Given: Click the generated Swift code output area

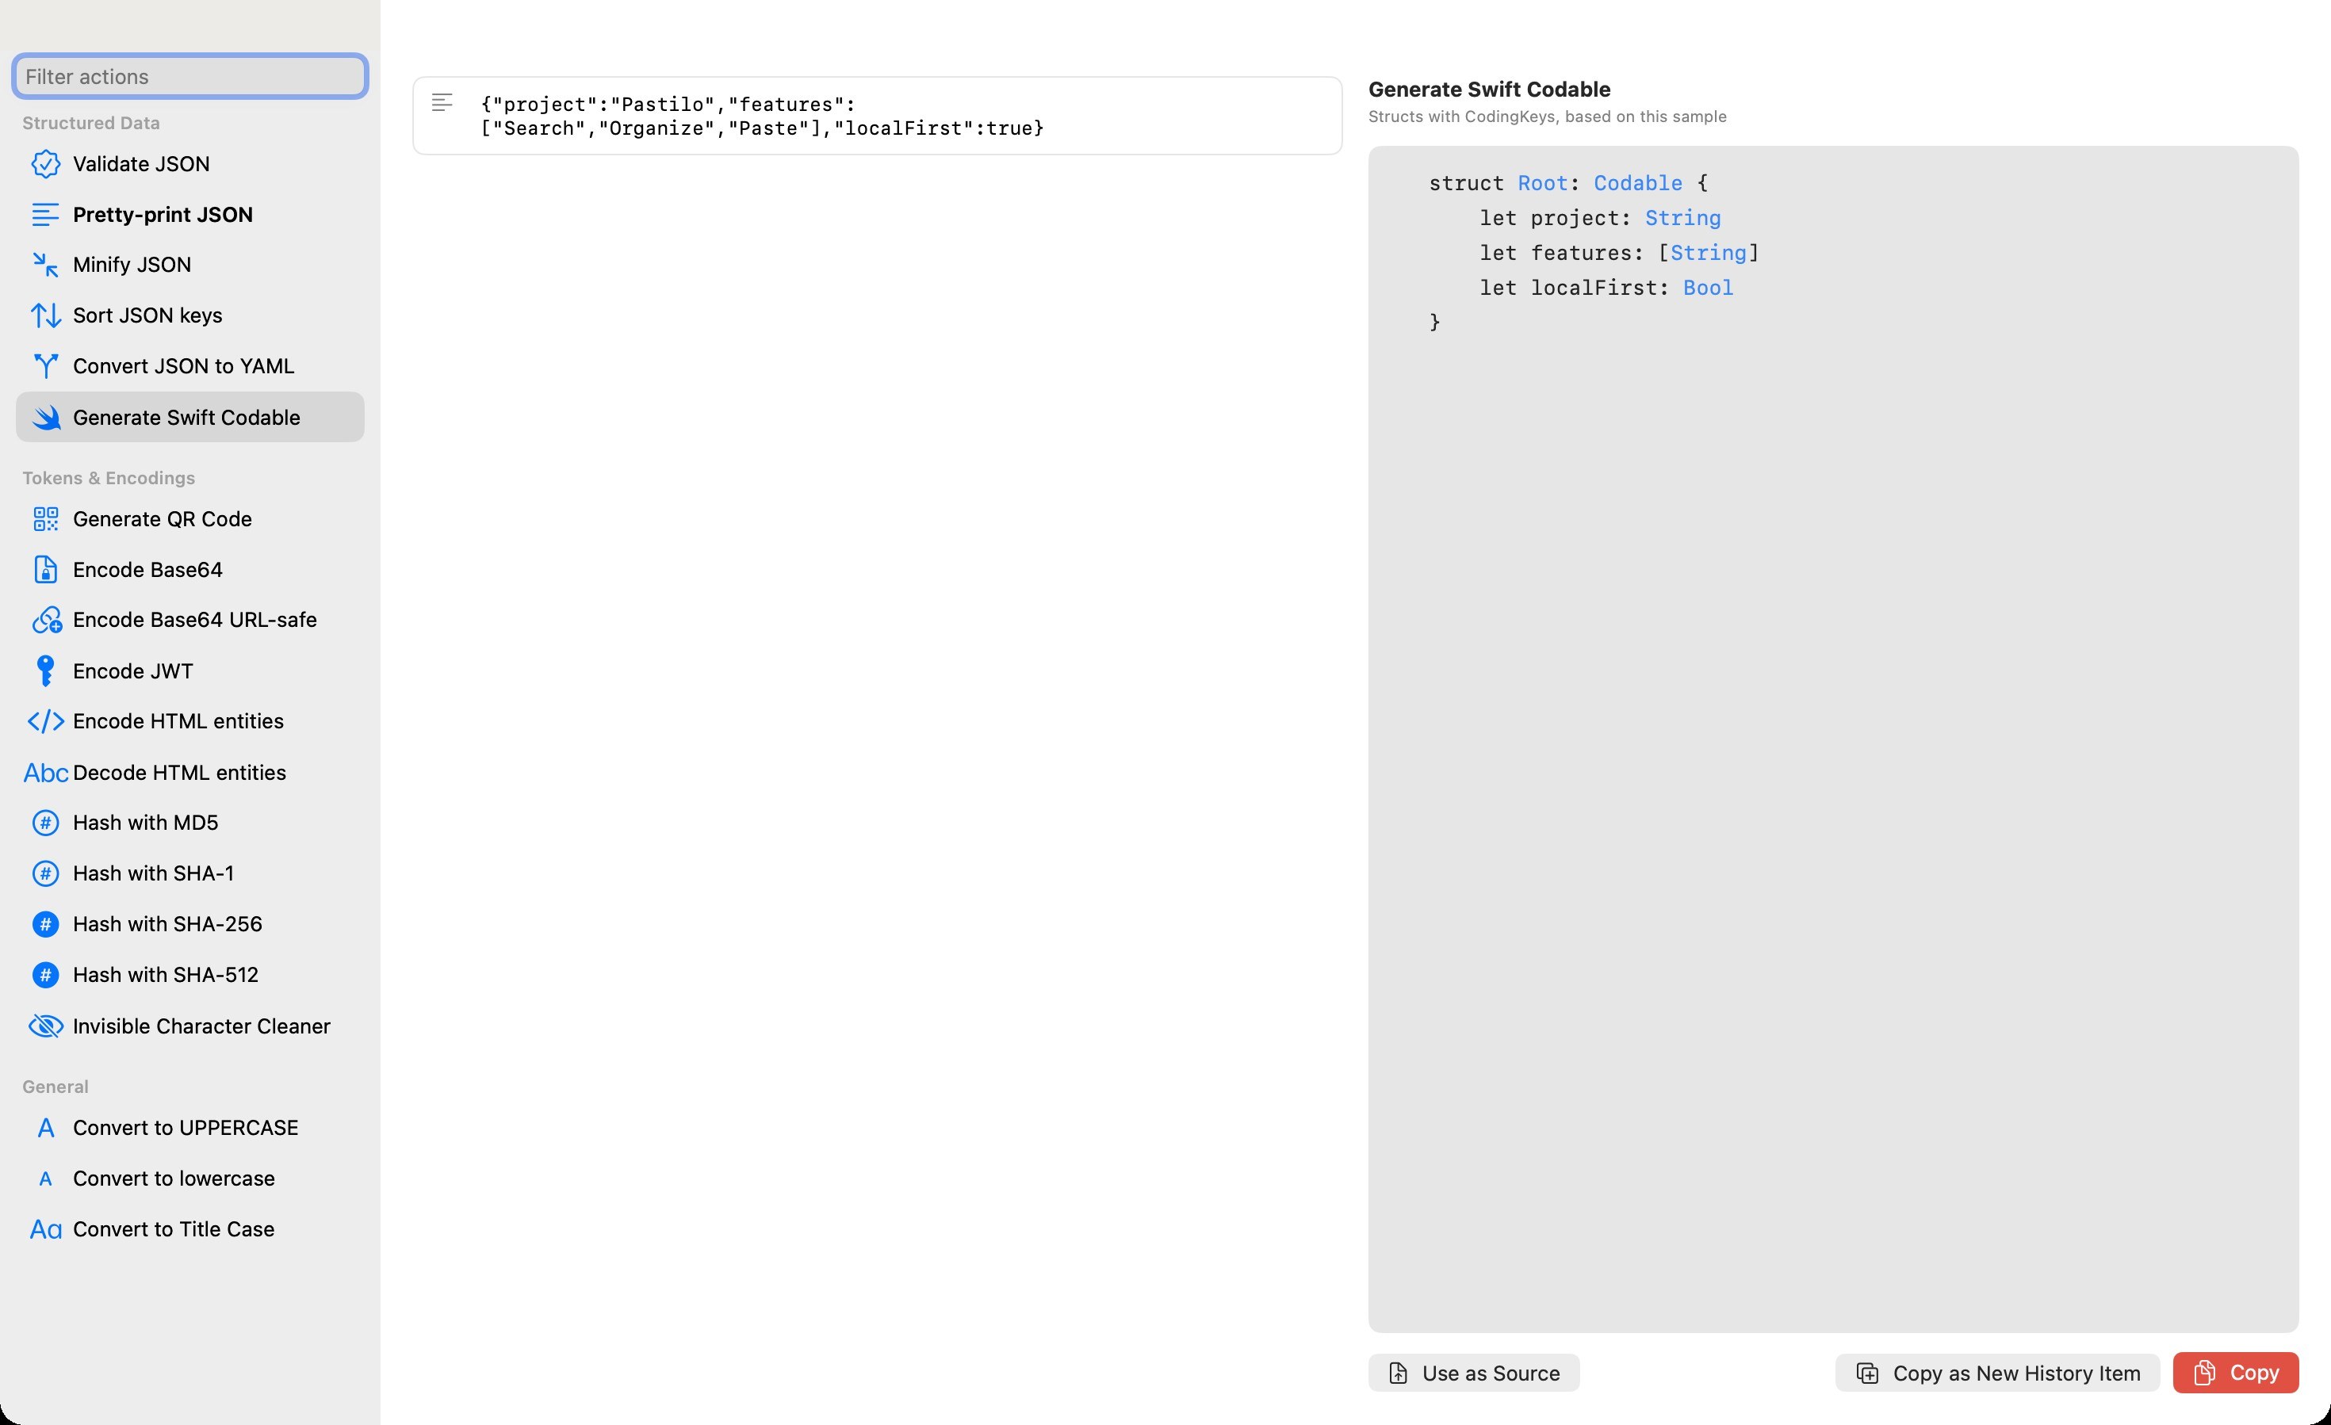Looking at the screenshot, I should [1833, 739].
